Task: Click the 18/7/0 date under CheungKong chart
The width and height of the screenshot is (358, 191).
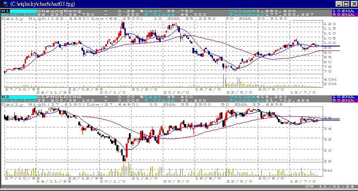Action: click(303, 93)
